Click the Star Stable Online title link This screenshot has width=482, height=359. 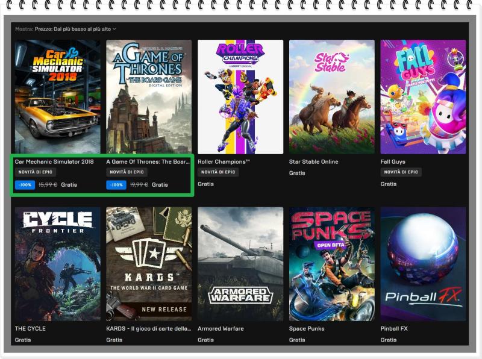[x=313, y=162]
